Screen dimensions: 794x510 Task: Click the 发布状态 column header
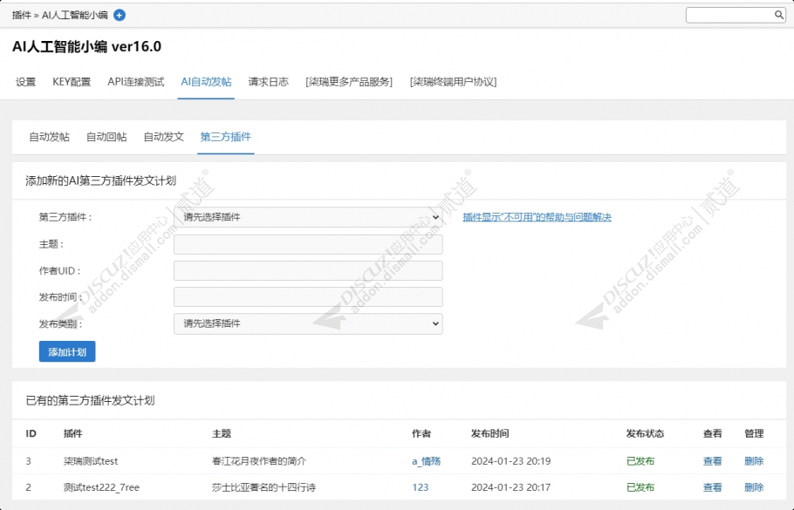point(645,433)
